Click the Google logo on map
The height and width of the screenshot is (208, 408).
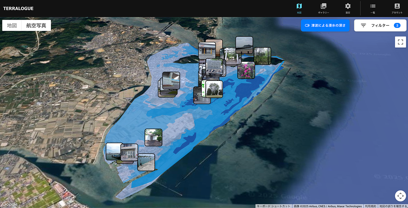pos(10,204)
